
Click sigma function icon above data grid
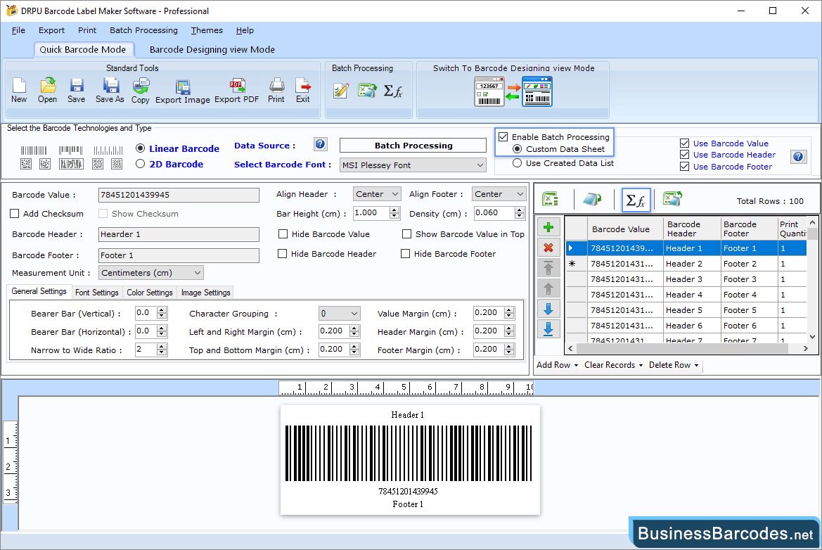636,200
